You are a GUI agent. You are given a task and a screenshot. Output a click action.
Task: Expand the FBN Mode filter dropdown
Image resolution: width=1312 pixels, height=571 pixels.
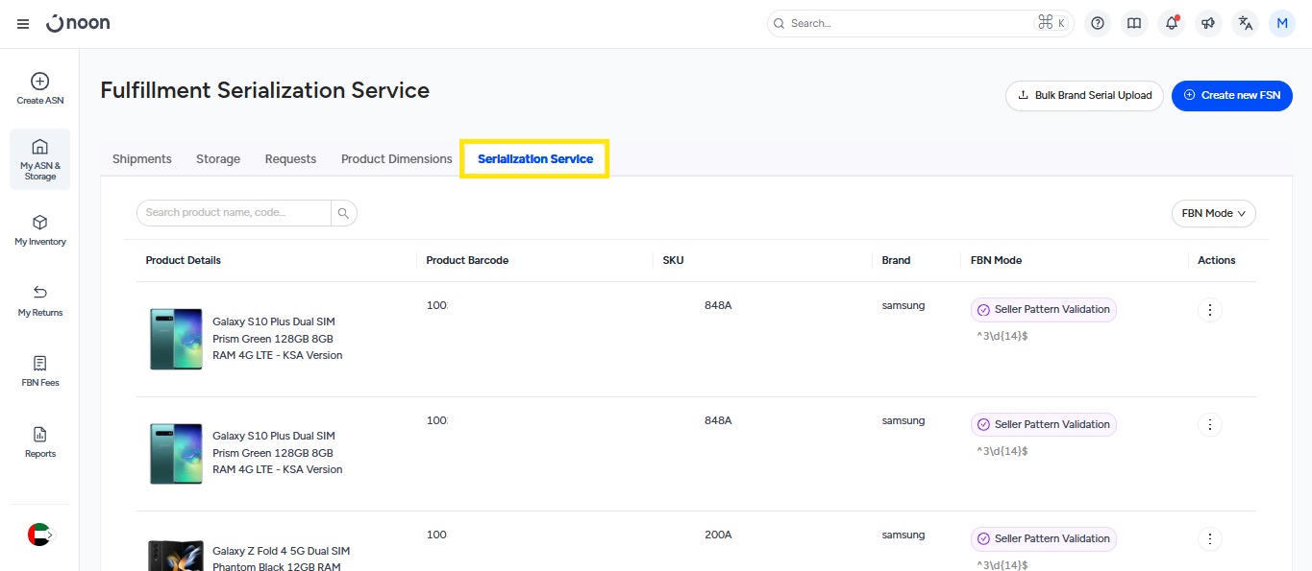[1213, 213]
